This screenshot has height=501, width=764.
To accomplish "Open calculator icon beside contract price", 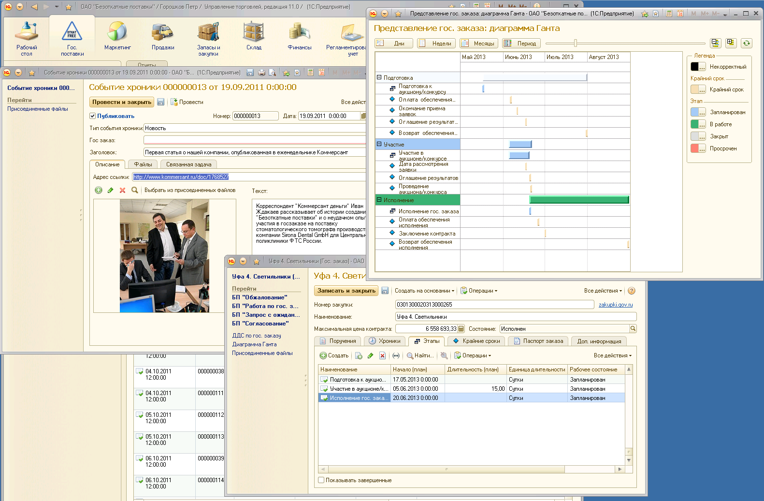I will coord(461,329).
